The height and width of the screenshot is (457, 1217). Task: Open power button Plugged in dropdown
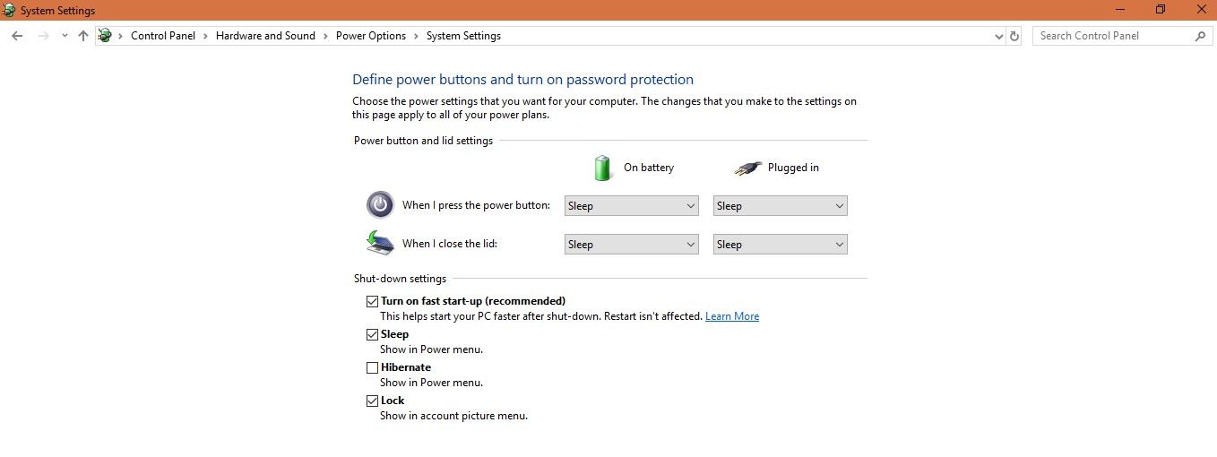[x=780, y=206]
